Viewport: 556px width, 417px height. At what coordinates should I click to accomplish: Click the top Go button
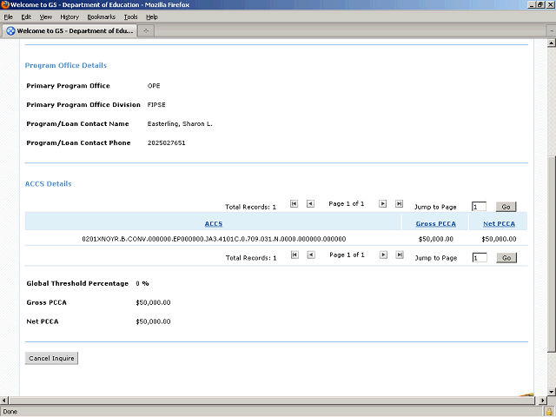coord(506,207)
